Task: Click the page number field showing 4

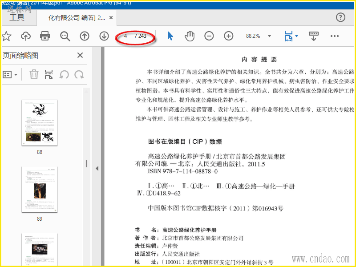Action: [125, 36]
